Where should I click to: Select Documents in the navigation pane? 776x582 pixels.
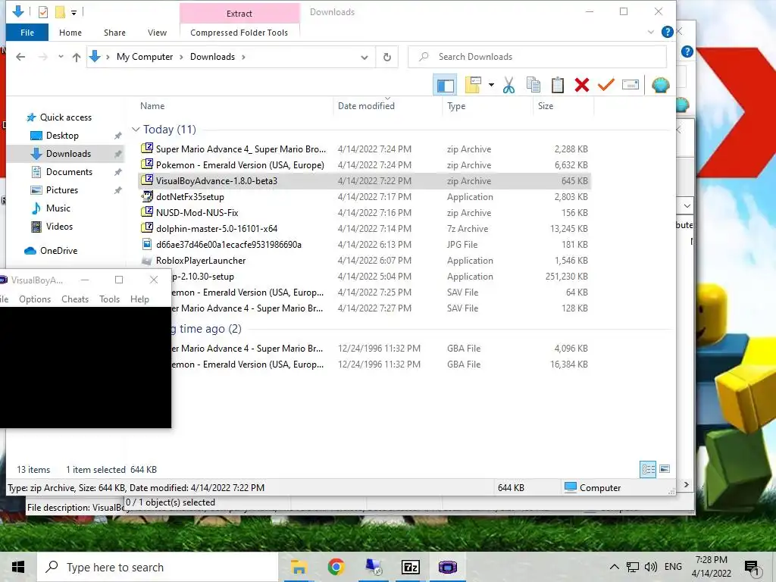69,172
